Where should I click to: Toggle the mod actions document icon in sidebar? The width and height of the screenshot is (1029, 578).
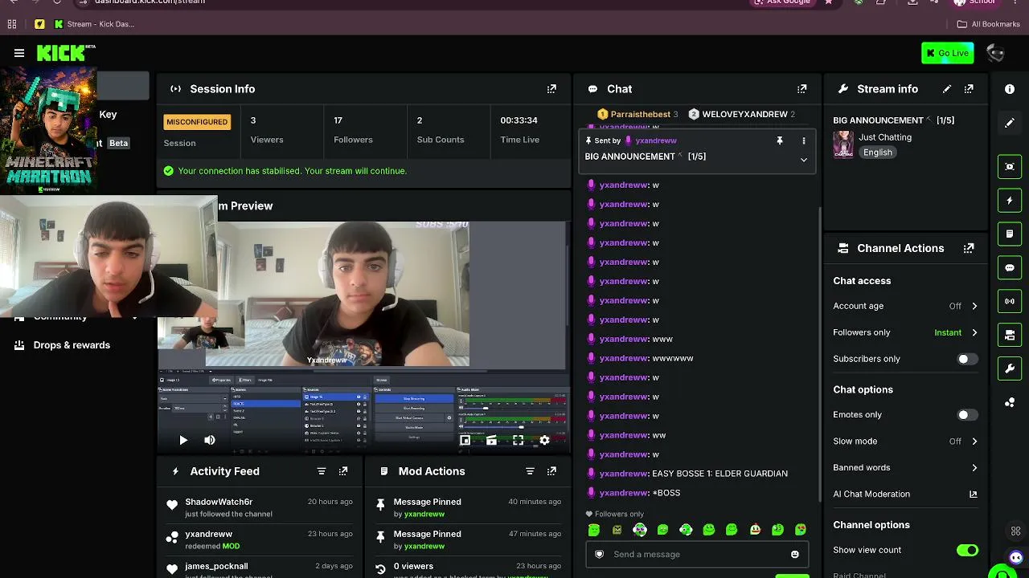pyautogui.click(x=1010, y=234)
